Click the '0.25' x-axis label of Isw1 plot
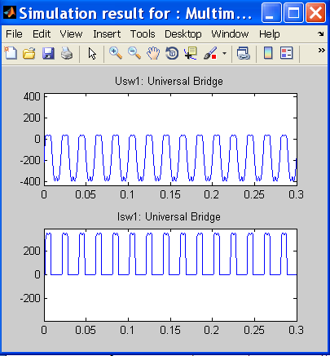This screenshot has height=356, width=330. [x=254, y=330]
